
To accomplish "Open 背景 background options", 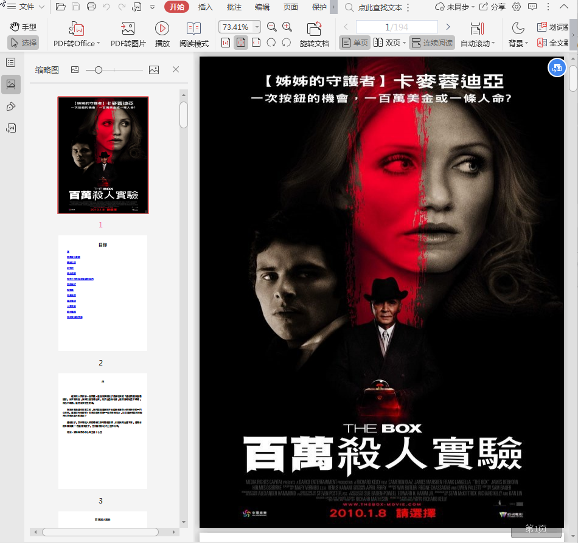I will [x=518, y=35].
